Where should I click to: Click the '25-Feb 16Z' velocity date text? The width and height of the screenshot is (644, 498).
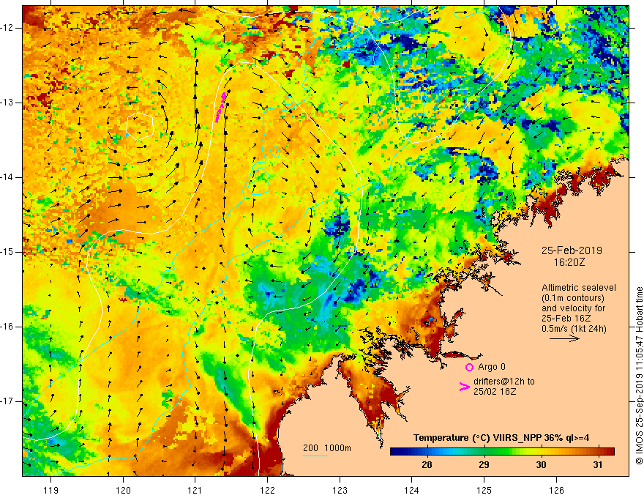566,319
